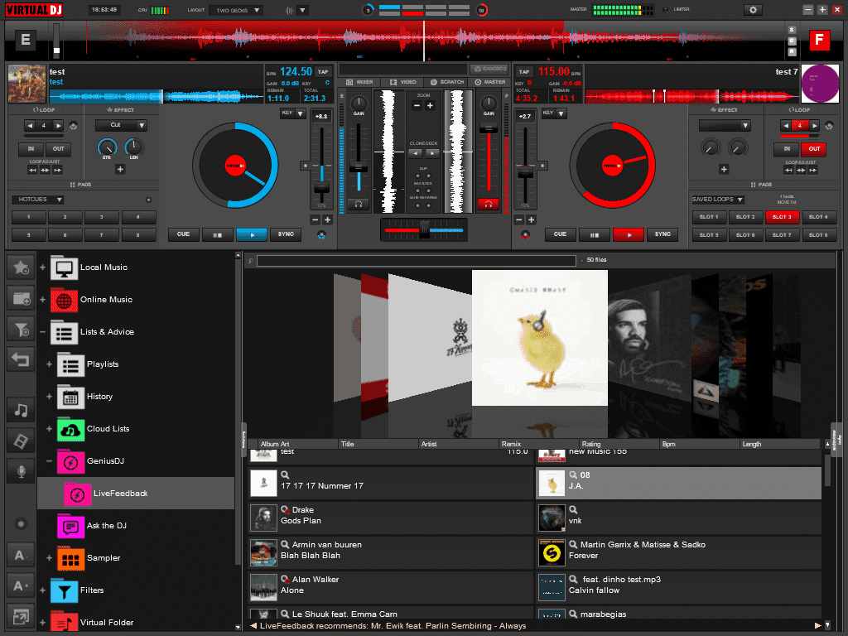Click the Local Music computer icon
848x636 pixels.
tap(64, 267)
